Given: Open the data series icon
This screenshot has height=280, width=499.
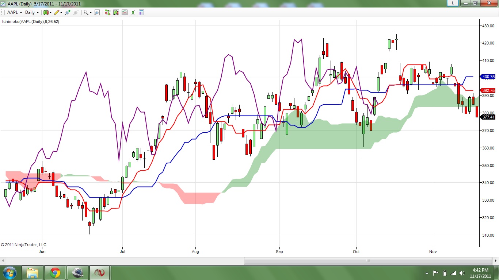Looking at the screenshot, I should click(x=116, y=12).
